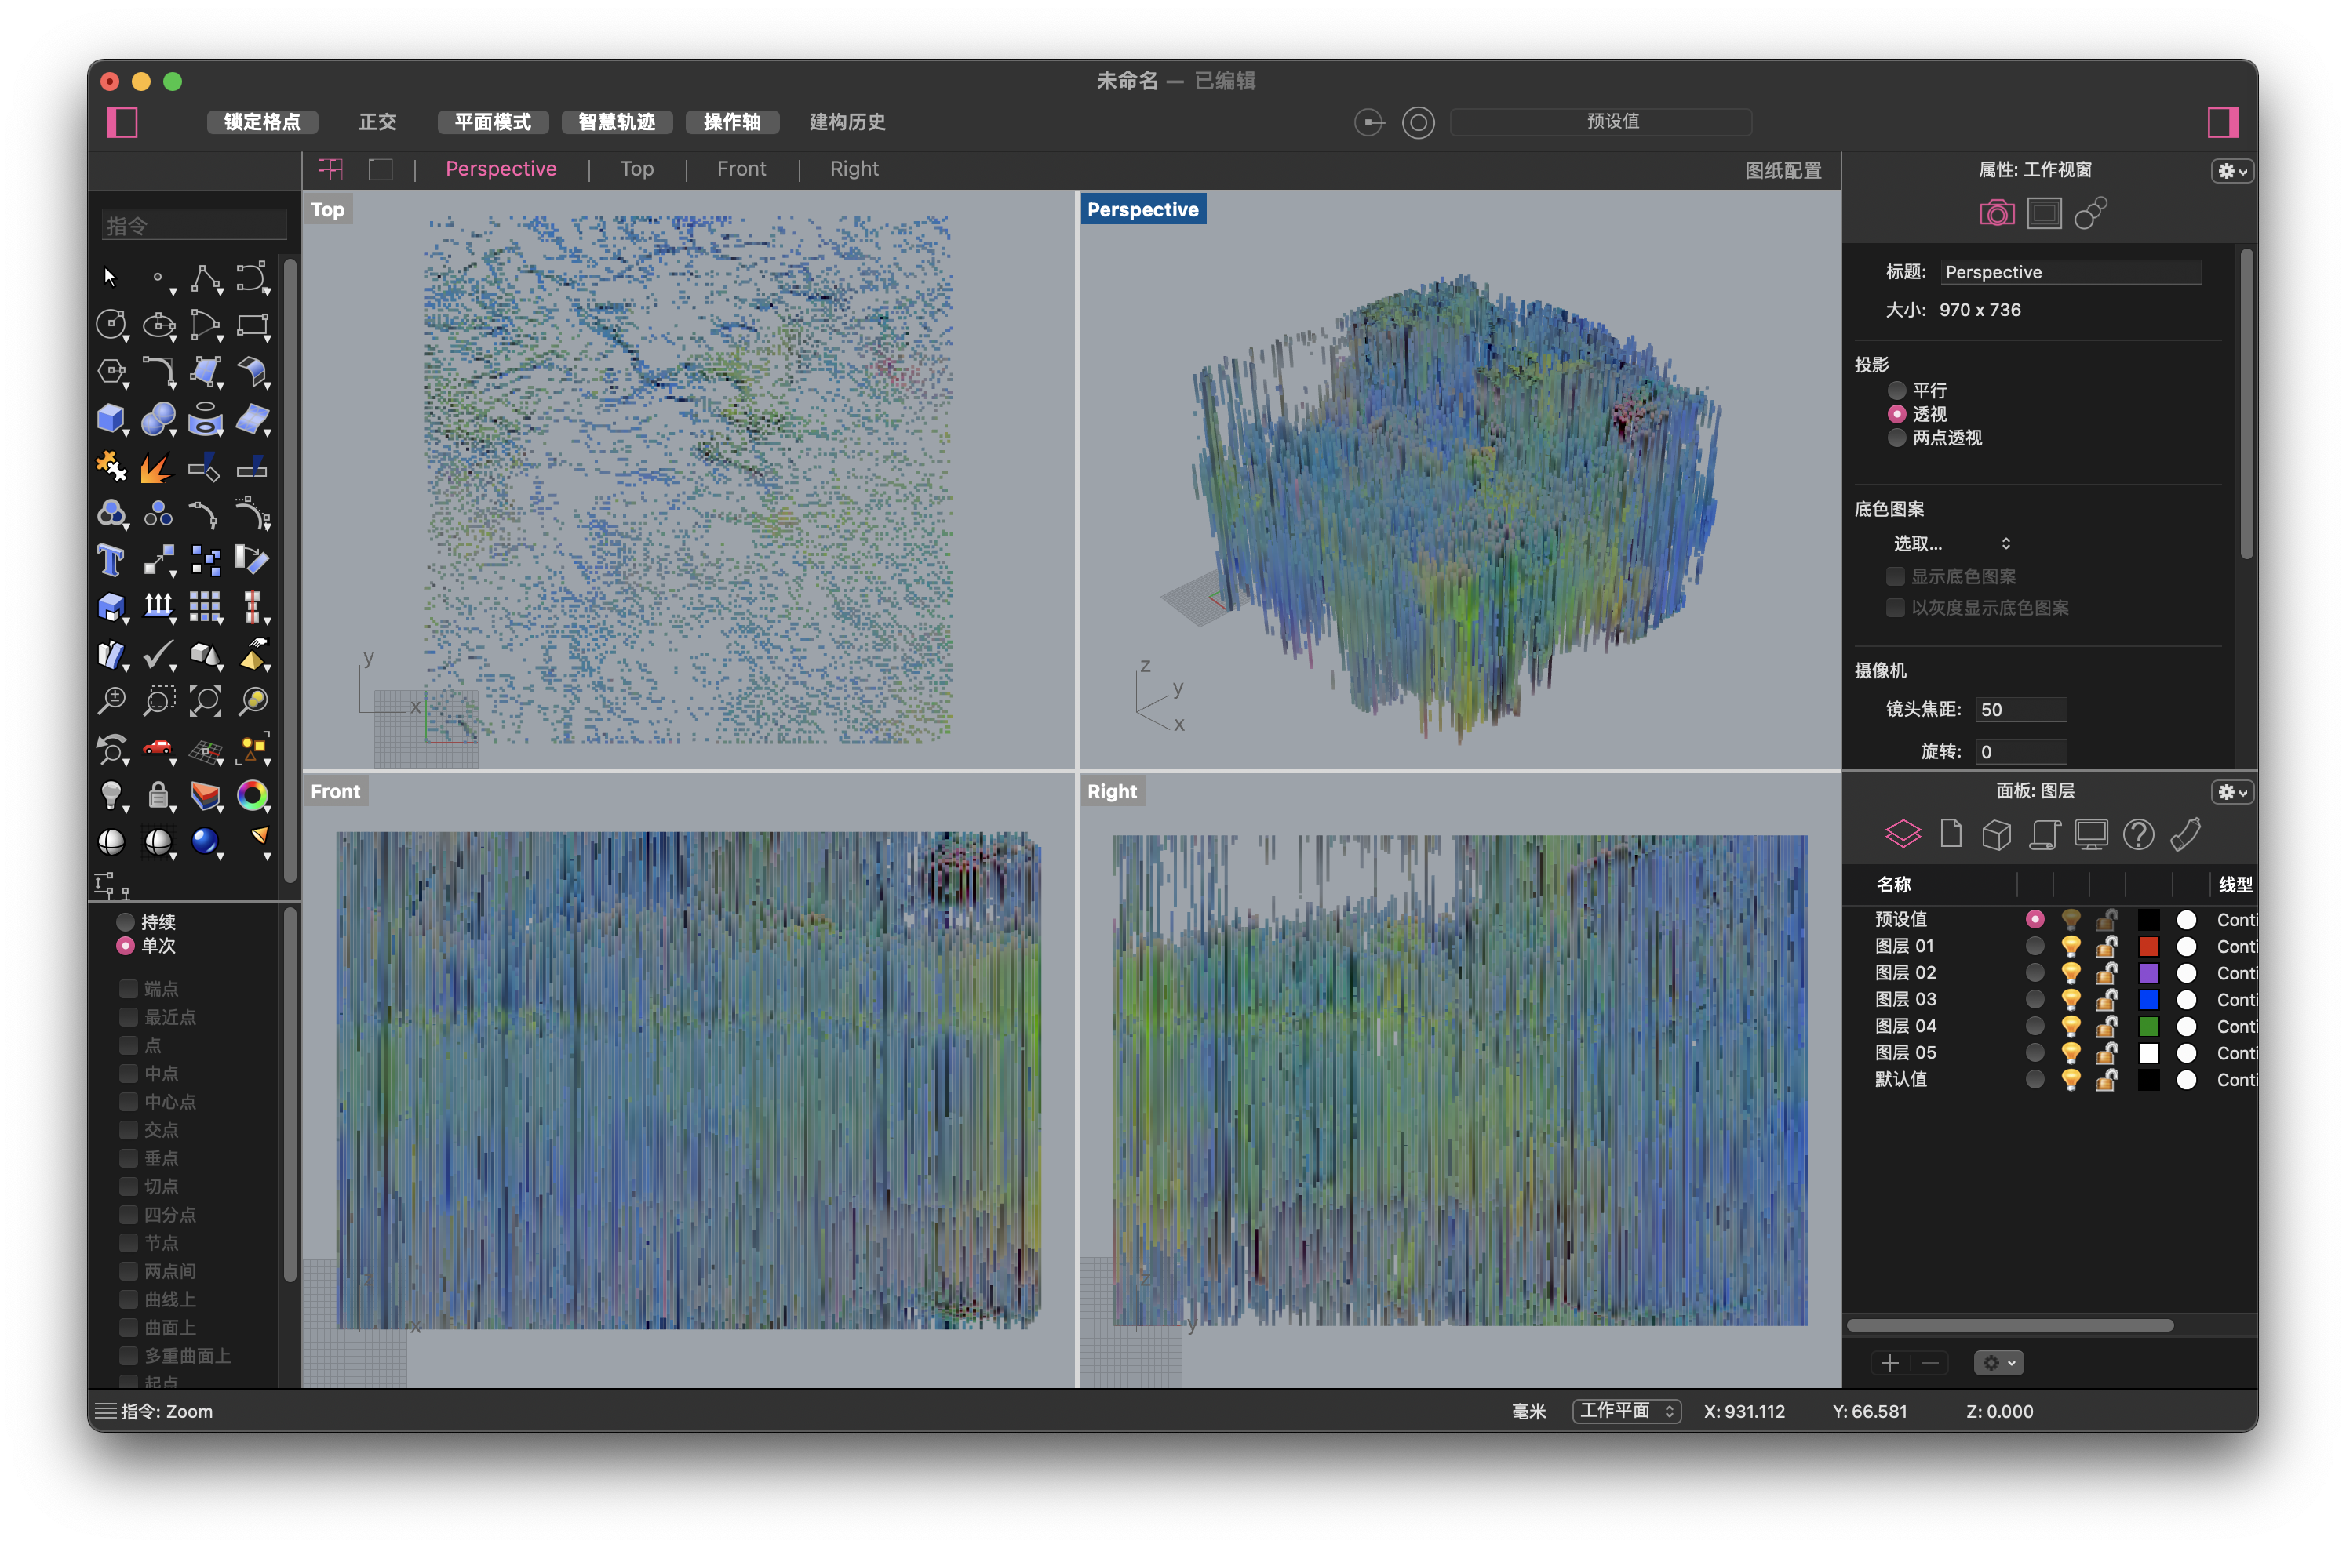Click the red color swatch of 图层 01
Screen dimensions: 2346x1548
click(2147, 947)
